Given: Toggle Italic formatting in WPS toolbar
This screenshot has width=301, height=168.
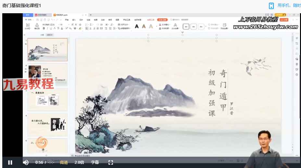Looking at the screenshot, I should (47, 28).
